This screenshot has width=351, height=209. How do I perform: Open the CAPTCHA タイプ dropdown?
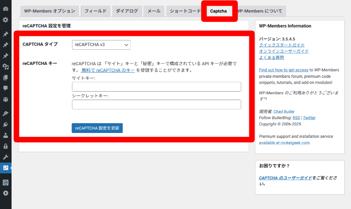point(101,45)
